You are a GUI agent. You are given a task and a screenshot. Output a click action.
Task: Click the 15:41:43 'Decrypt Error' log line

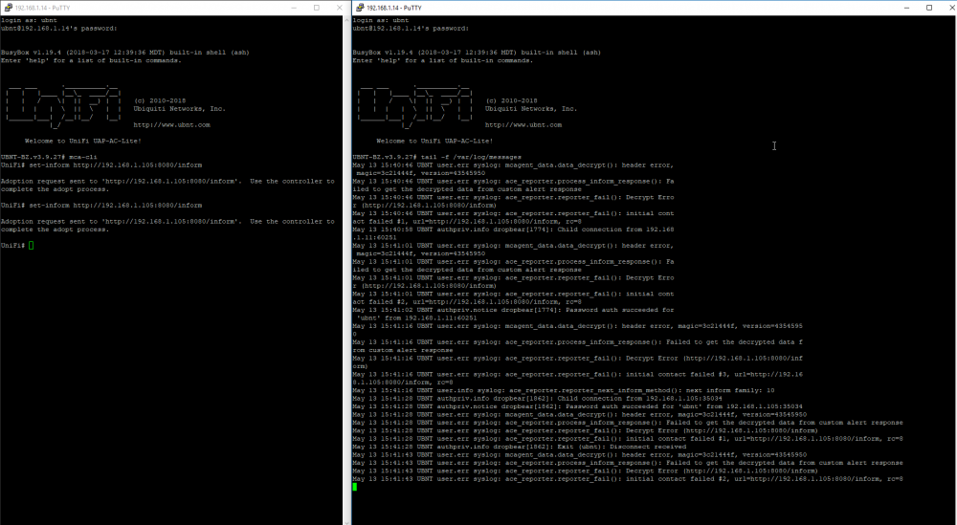coord(586,470)
